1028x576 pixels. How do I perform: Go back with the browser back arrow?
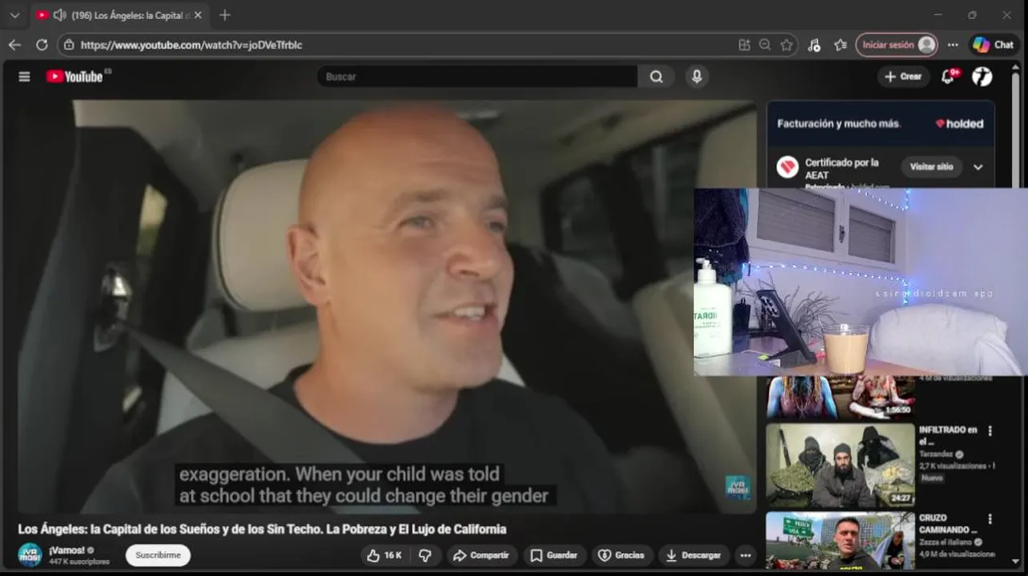pos(14,45)
